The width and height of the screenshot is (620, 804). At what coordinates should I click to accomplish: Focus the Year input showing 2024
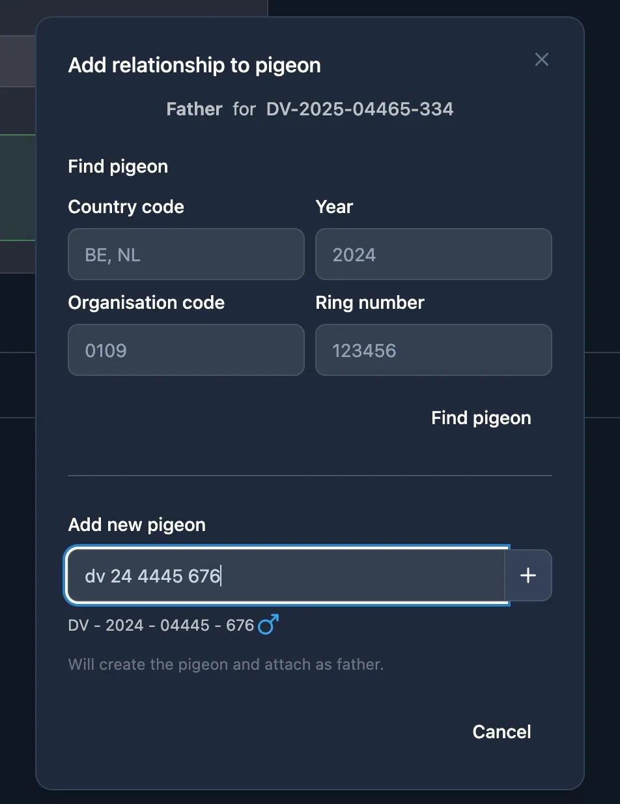434,254
